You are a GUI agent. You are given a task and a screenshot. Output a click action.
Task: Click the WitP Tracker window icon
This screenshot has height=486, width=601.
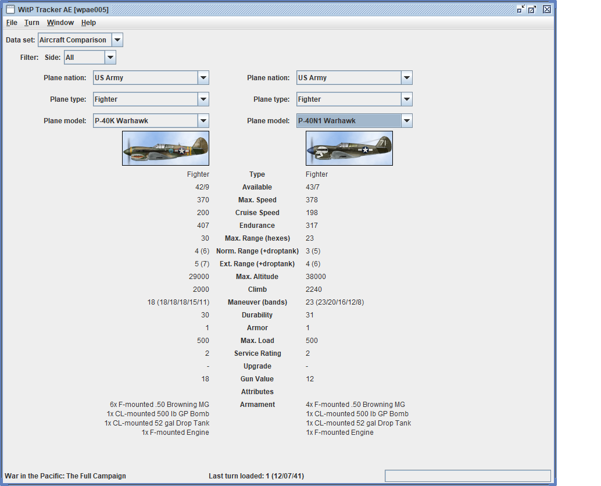(x=10, y=9)
